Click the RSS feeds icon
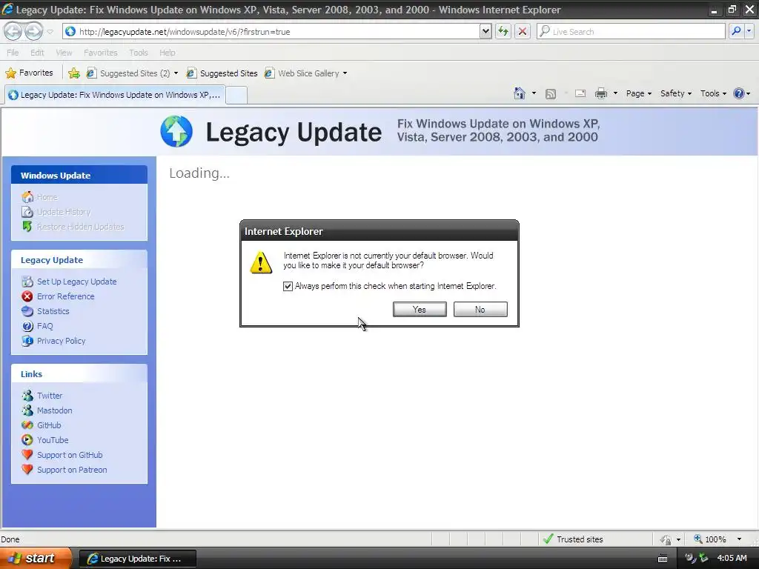The width and height of the screenshot is (759, 569). 551,94
